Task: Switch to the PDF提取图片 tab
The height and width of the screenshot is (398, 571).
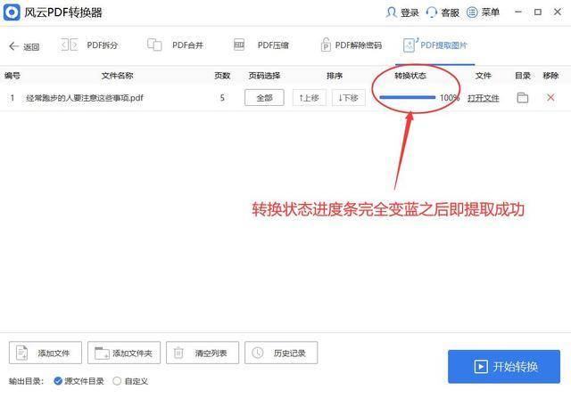Action: pyautogui.click(x=435, y=45)
